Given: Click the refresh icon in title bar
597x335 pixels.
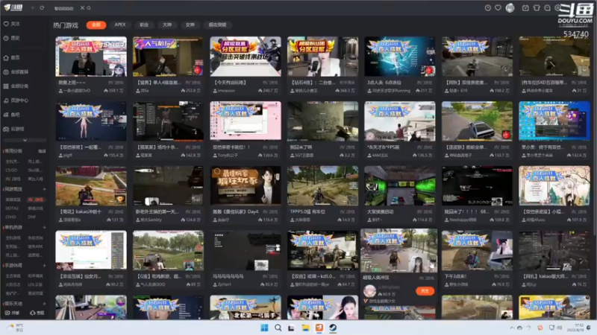Looking at the screenshot, I should point(42,7).
